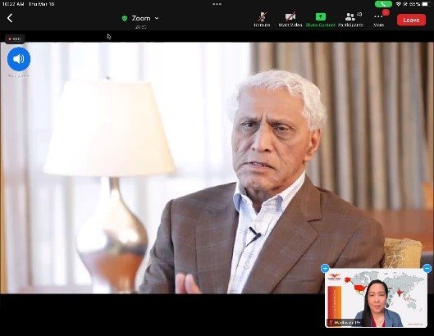Viewport: 434px width, 336px height.
Task: Start Video with the camera icon
Action: pyautogui.click(x=290, y=20)
